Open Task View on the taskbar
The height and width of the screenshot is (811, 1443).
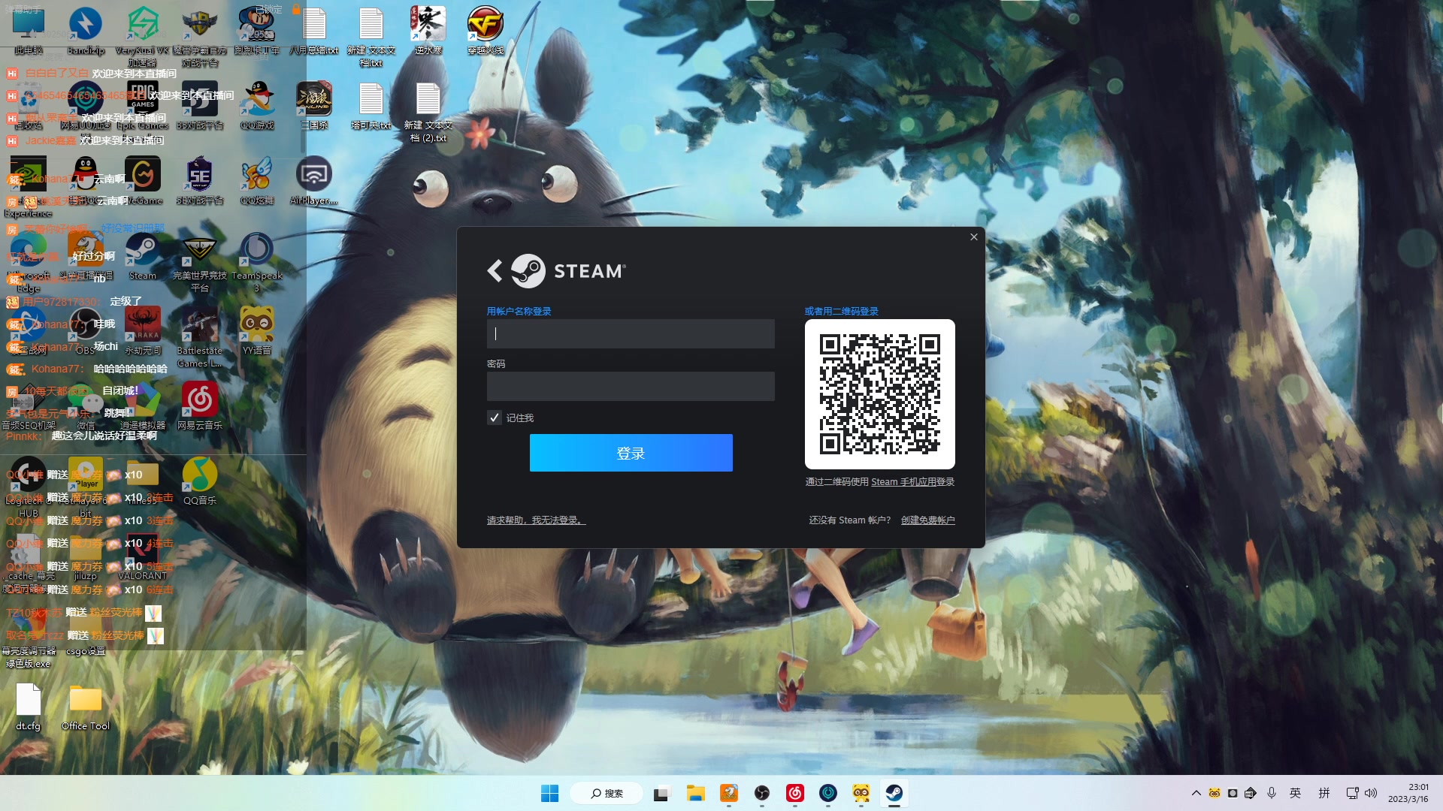pos(661,793)
